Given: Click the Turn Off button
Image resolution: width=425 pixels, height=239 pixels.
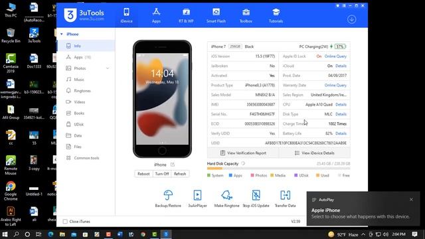Looking at the screenshot, I should click(x=162, y=174).
